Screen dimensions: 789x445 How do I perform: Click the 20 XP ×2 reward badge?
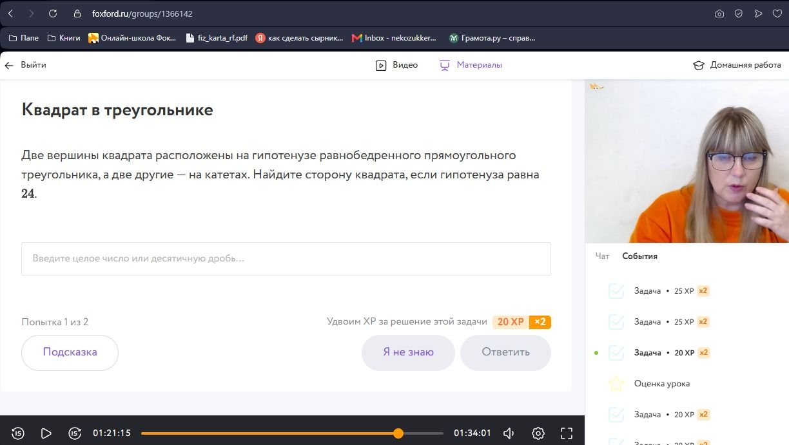pos(521,322)
